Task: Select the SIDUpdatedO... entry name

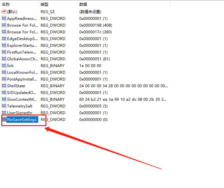Action: point(22,93)
